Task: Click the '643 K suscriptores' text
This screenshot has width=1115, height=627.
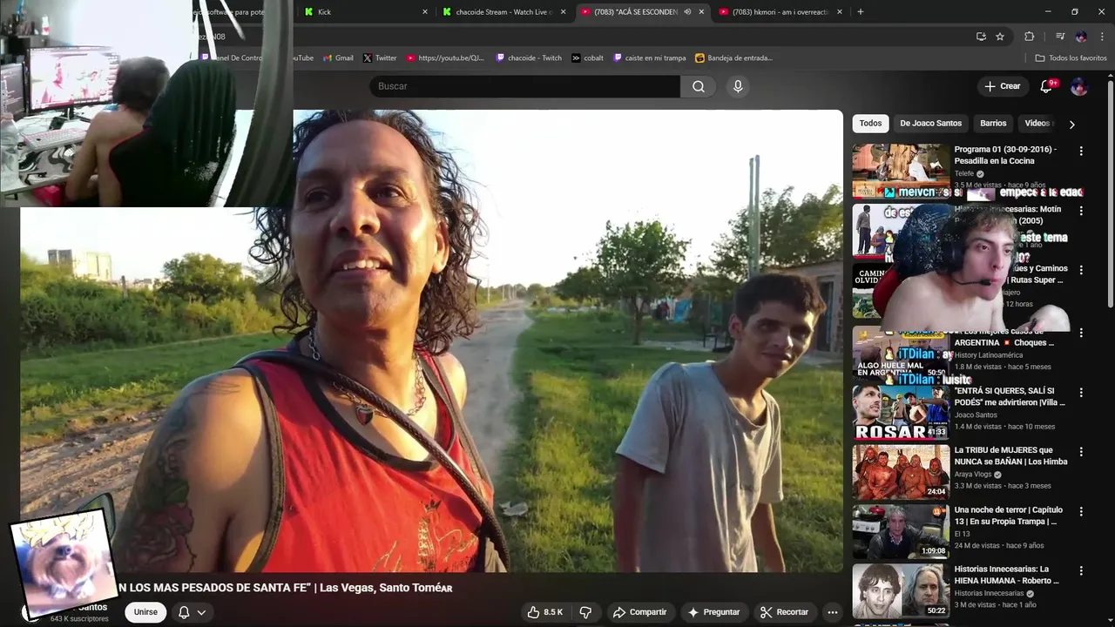Action: pyautogui.click(x=79, y=619)
